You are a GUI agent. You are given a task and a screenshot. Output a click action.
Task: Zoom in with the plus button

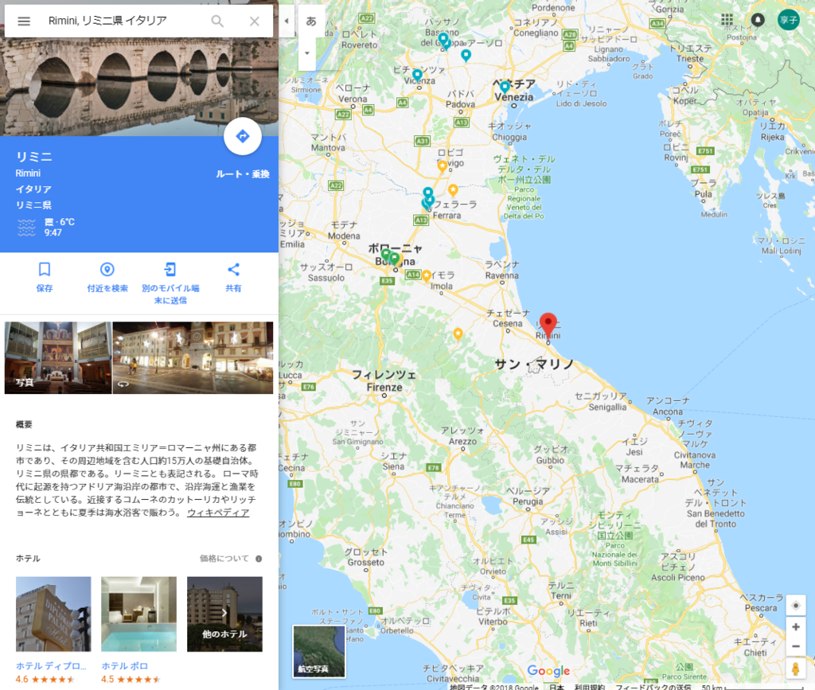(795, 627)
